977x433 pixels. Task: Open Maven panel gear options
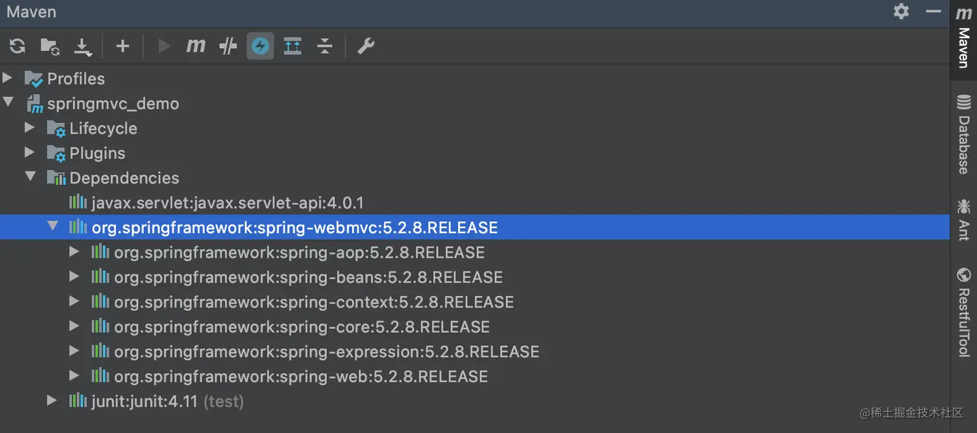[901, 11]
